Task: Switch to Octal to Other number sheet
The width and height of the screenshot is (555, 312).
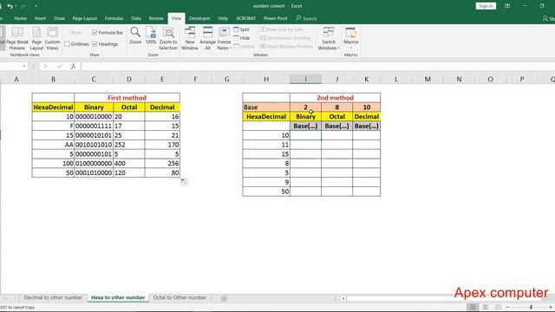Action: click(180, 297)
